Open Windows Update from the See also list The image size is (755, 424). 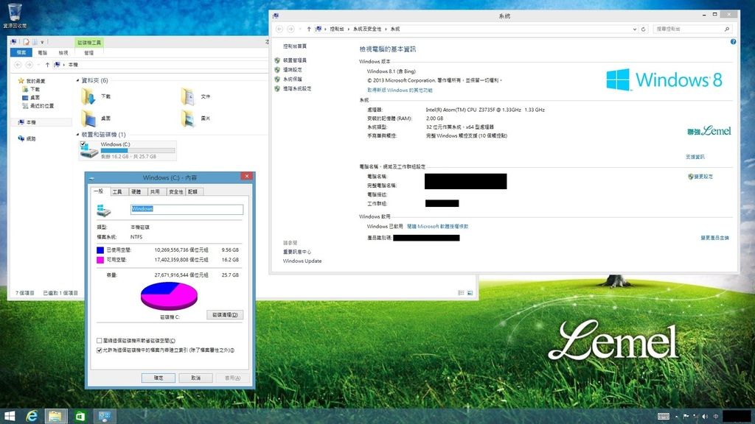[x=302, y=261]
